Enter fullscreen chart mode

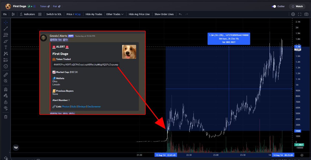tap(300, 14)
